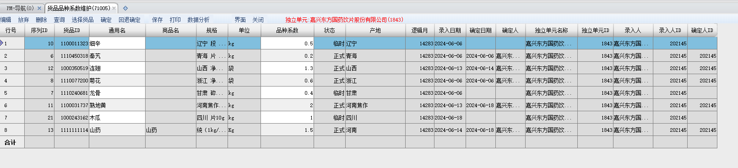The height and width of the screenshot is (168, 738).
Task: Select the 菊花 generic name cell
Action: [117, 81]
